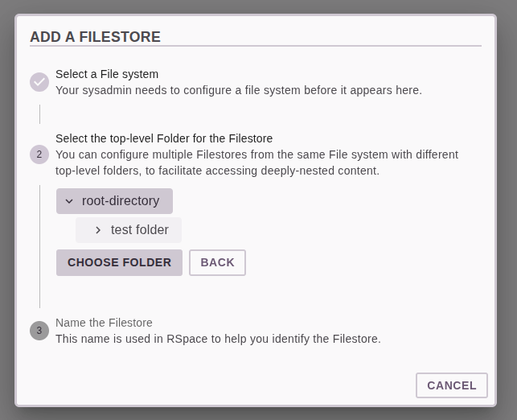Confirm selection with Choose Folder button

(119, 262)
